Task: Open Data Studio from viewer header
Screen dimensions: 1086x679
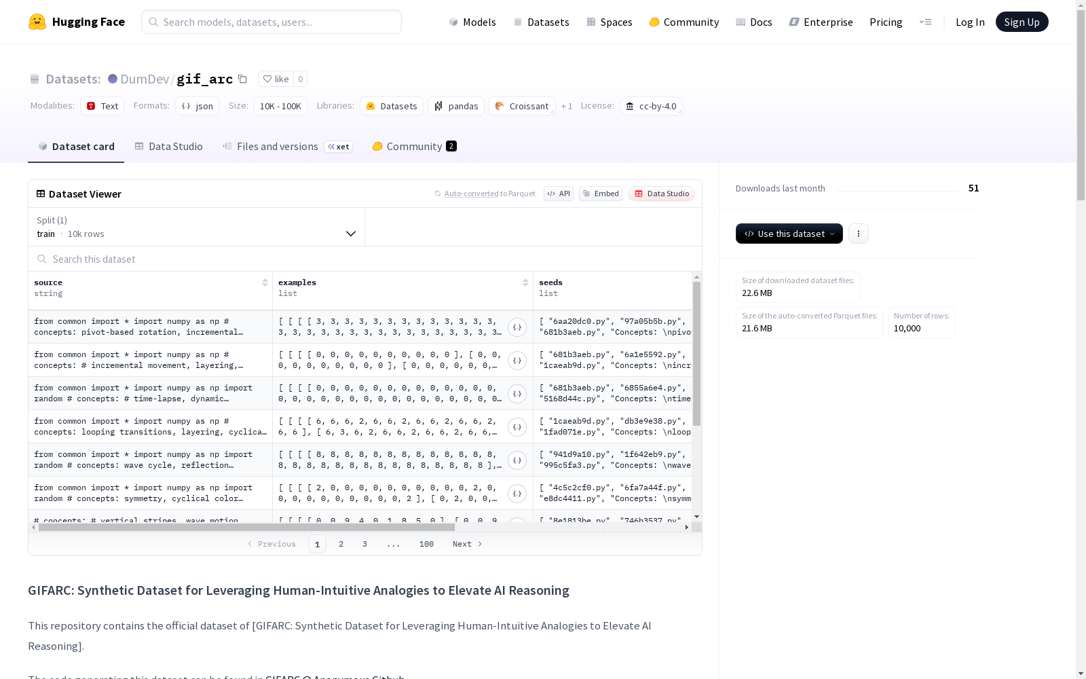Action: coord(662,194)
